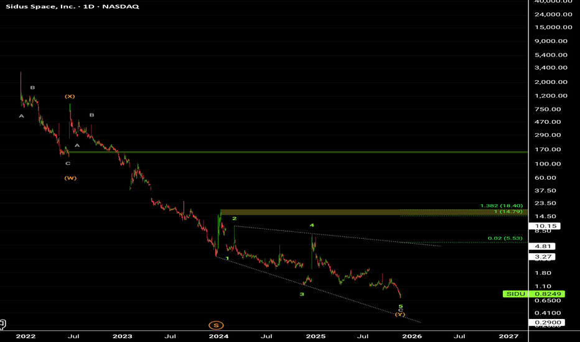
Task: Select the orange (X) wave label
Action: [x=70, y=96]
